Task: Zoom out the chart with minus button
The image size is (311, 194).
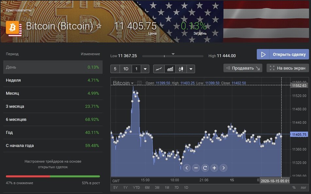Action: pos(196,168)
